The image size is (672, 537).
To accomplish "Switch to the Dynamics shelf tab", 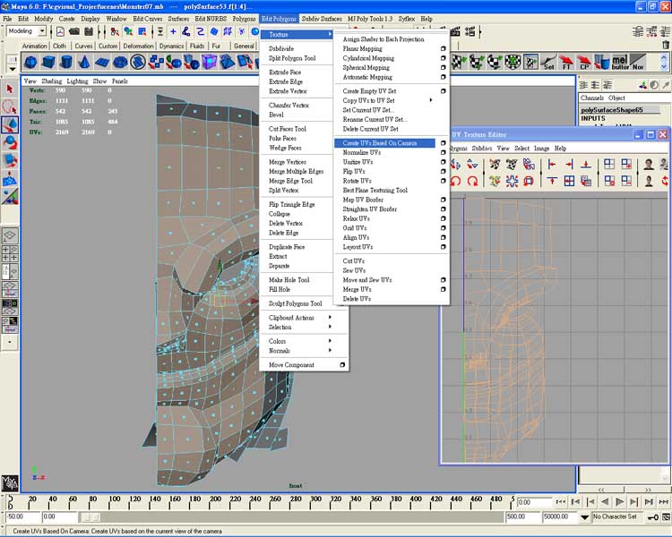I will coord(171,46).
